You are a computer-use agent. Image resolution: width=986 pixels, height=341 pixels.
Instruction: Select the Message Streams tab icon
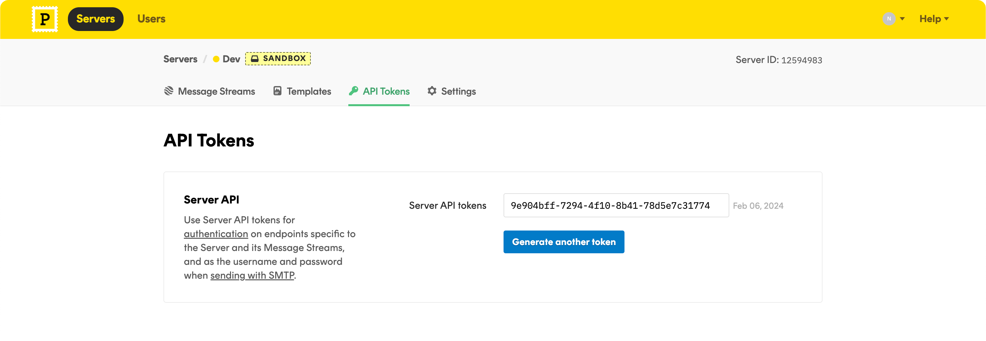[x=168, y=91]
